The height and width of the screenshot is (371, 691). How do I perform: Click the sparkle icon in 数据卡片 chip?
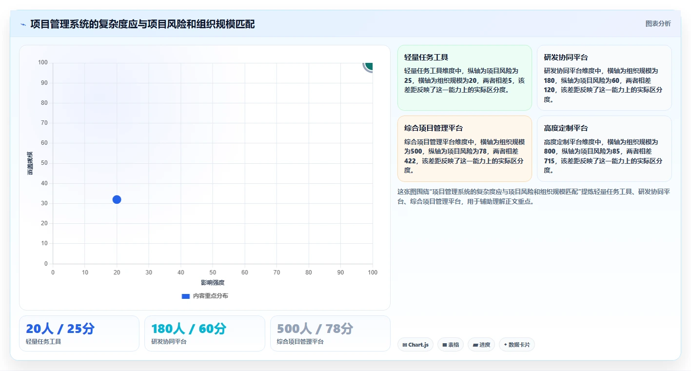tap(505, 345)
